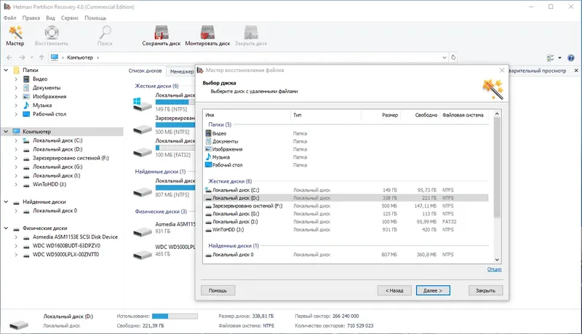The height and width of the screenshot is (334, 582).
Task: Click the Документы icon in wizard list
Action: [209, 141]
